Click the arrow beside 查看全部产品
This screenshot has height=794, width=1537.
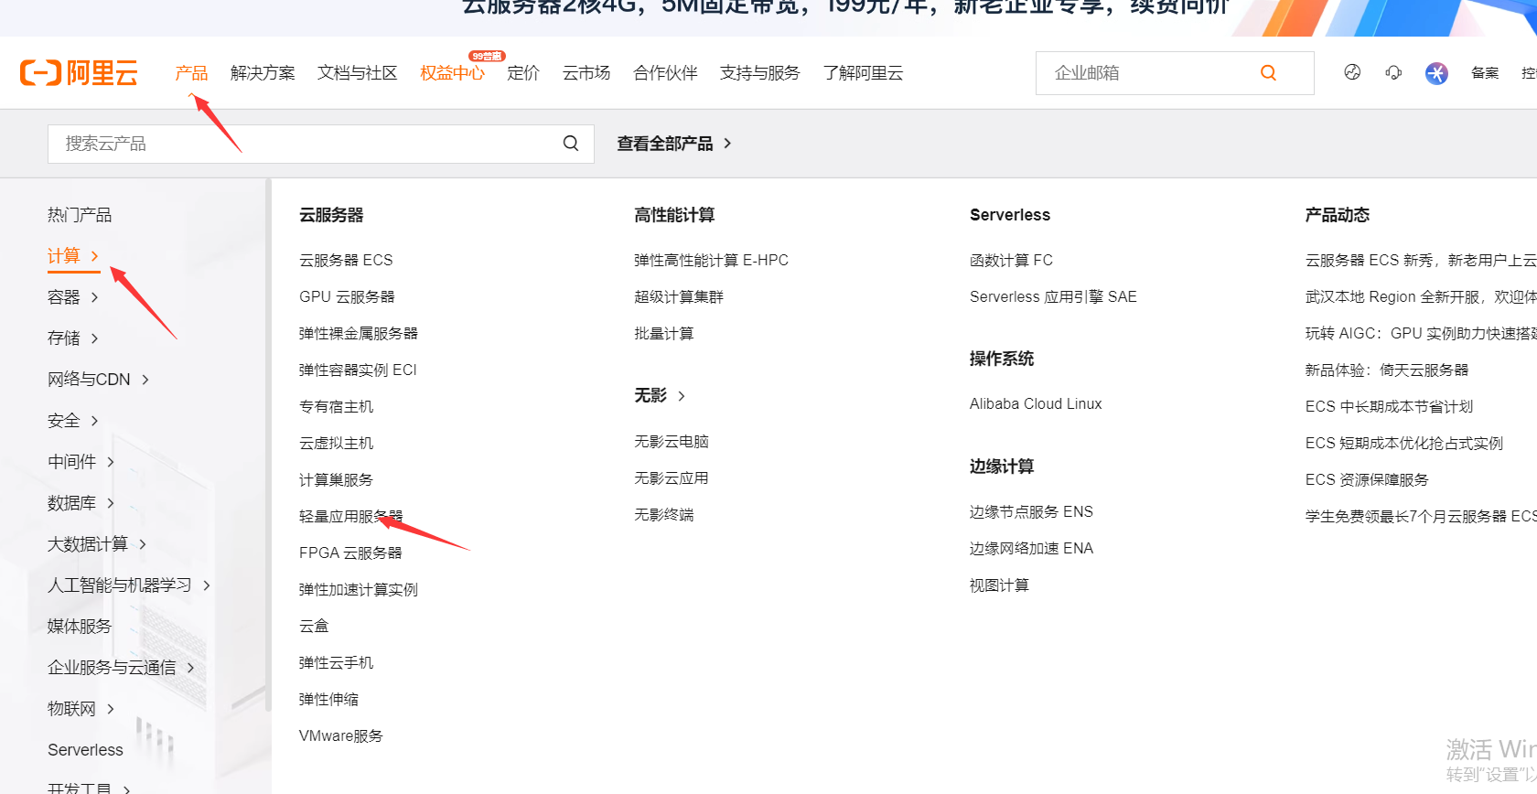click(x=727, y=144)
